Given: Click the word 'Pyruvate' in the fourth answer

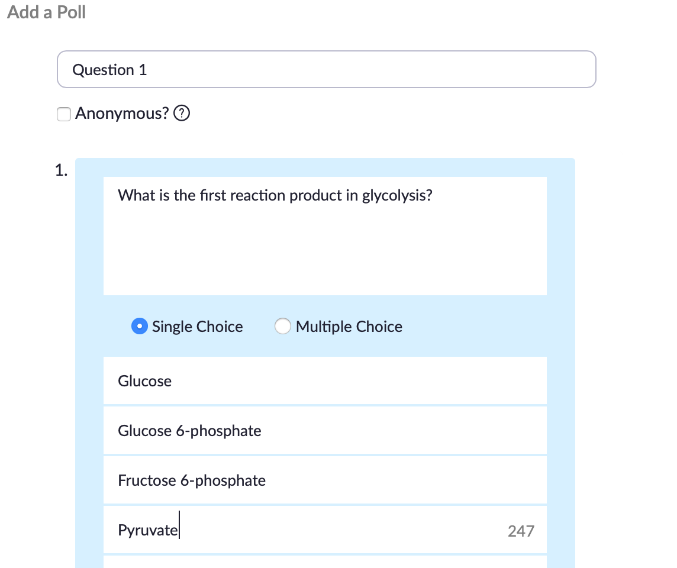Looking at the screenshot, I should 147,530.
